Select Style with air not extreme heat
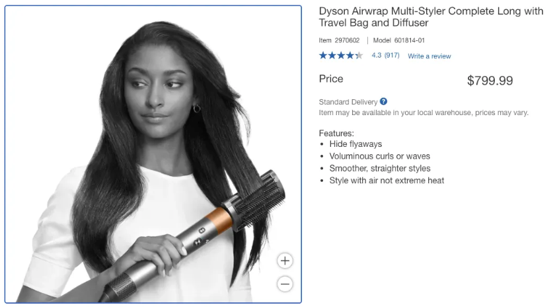The image size is (559, 307). 387,180
